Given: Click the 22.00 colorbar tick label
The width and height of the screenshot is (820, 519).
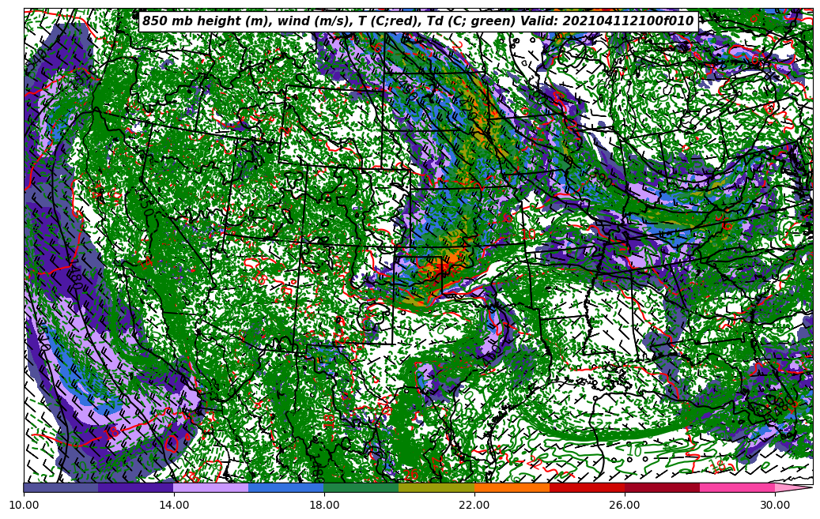Looking at the screenshot, I should (x=474, y=504).
